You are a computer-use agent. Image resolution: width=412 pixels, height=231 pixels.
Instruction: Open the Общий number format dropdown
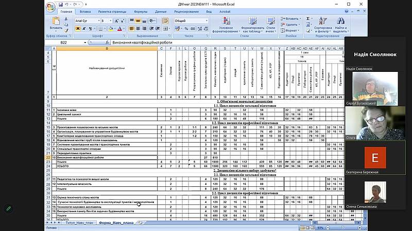pos(207,21)
